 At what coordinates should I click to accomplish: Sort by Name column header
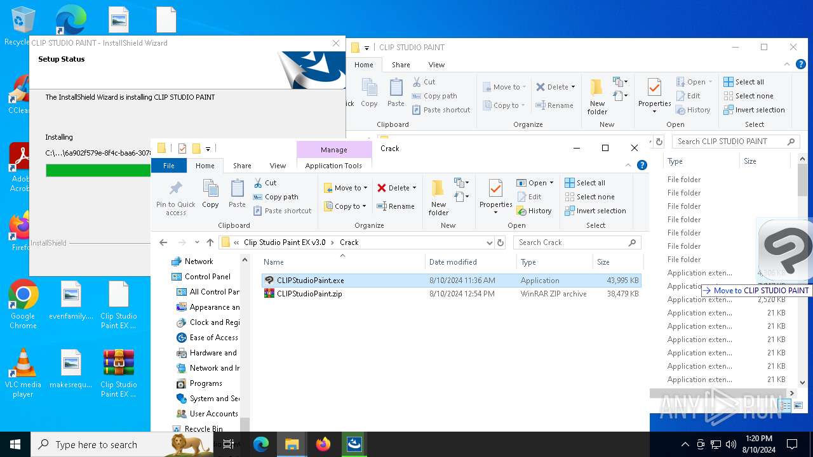click(342, 262)
